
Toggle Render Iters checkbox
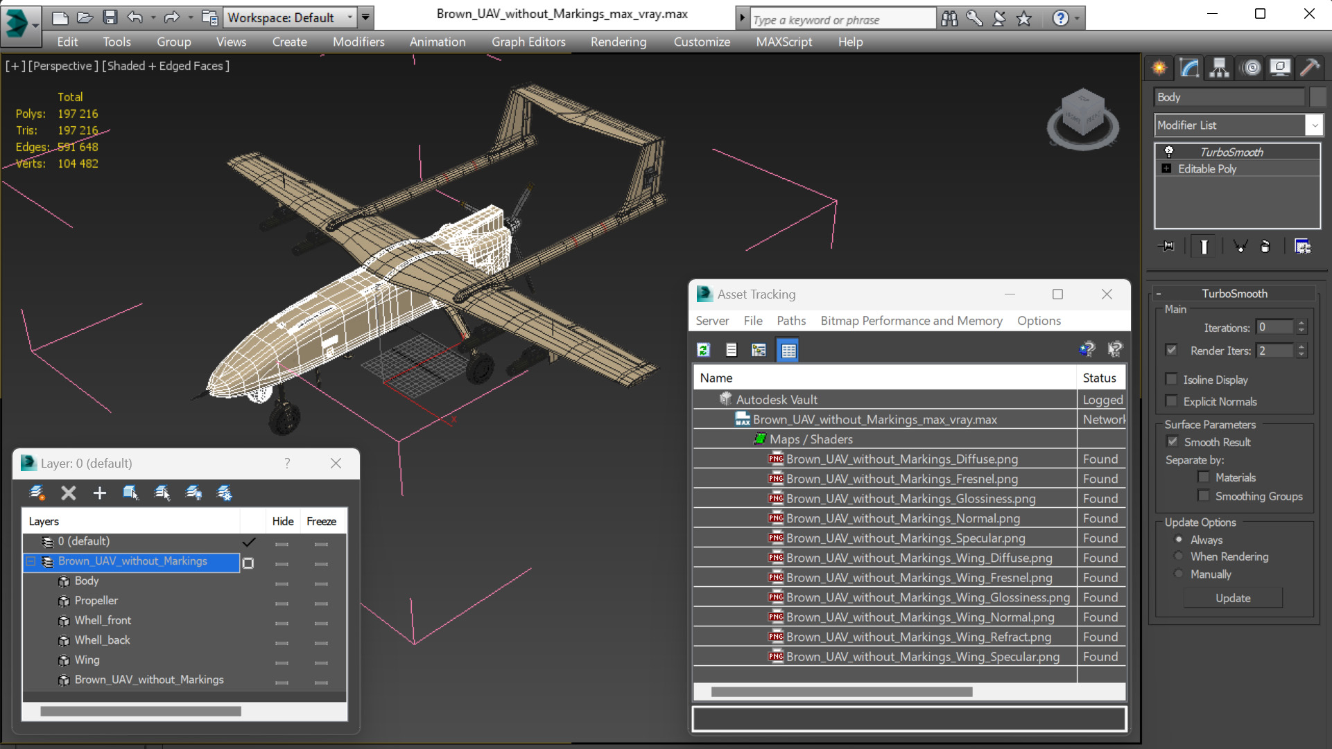[1171, 350]
